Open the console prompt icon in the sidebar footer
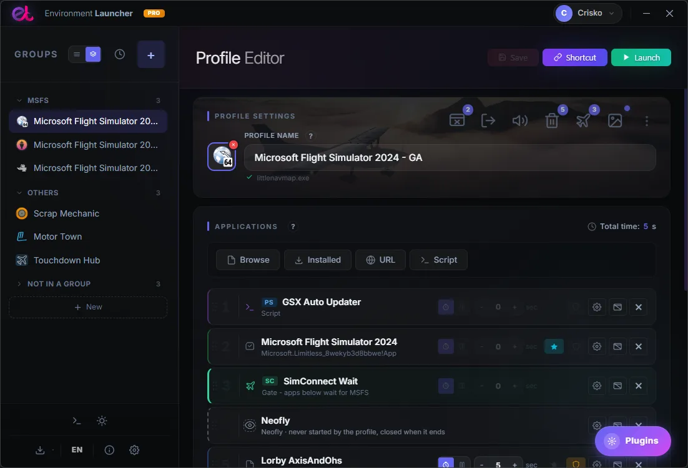Viewport: 688px width, 468px height. tap(77, 421)
